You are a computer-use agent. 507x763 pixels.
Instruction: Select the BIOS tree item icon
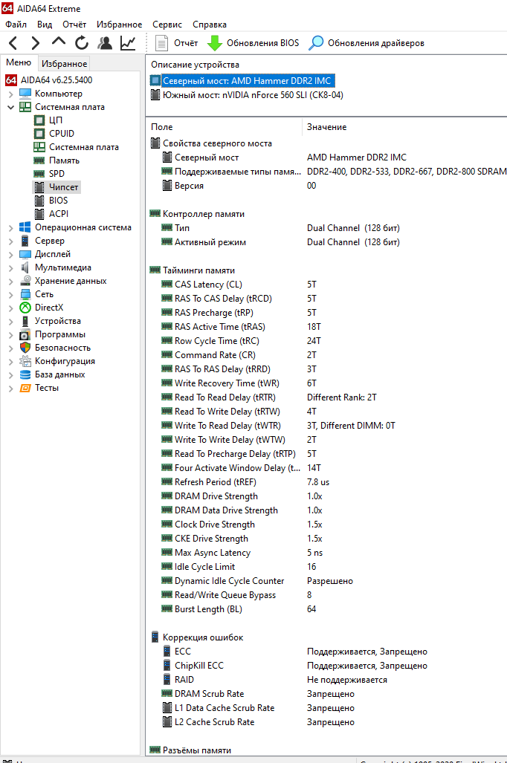point(39,201)
